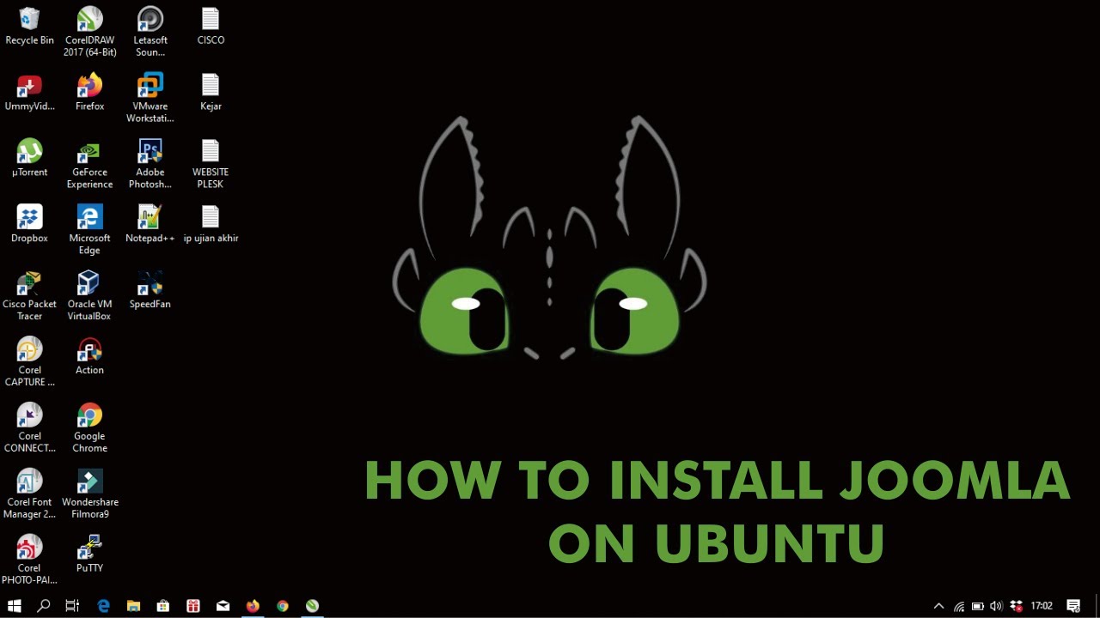Viewport: 1100px width, 618px height.
Task: Select the VMware Workstation desktop shortcut
Action: pos(150,98)
